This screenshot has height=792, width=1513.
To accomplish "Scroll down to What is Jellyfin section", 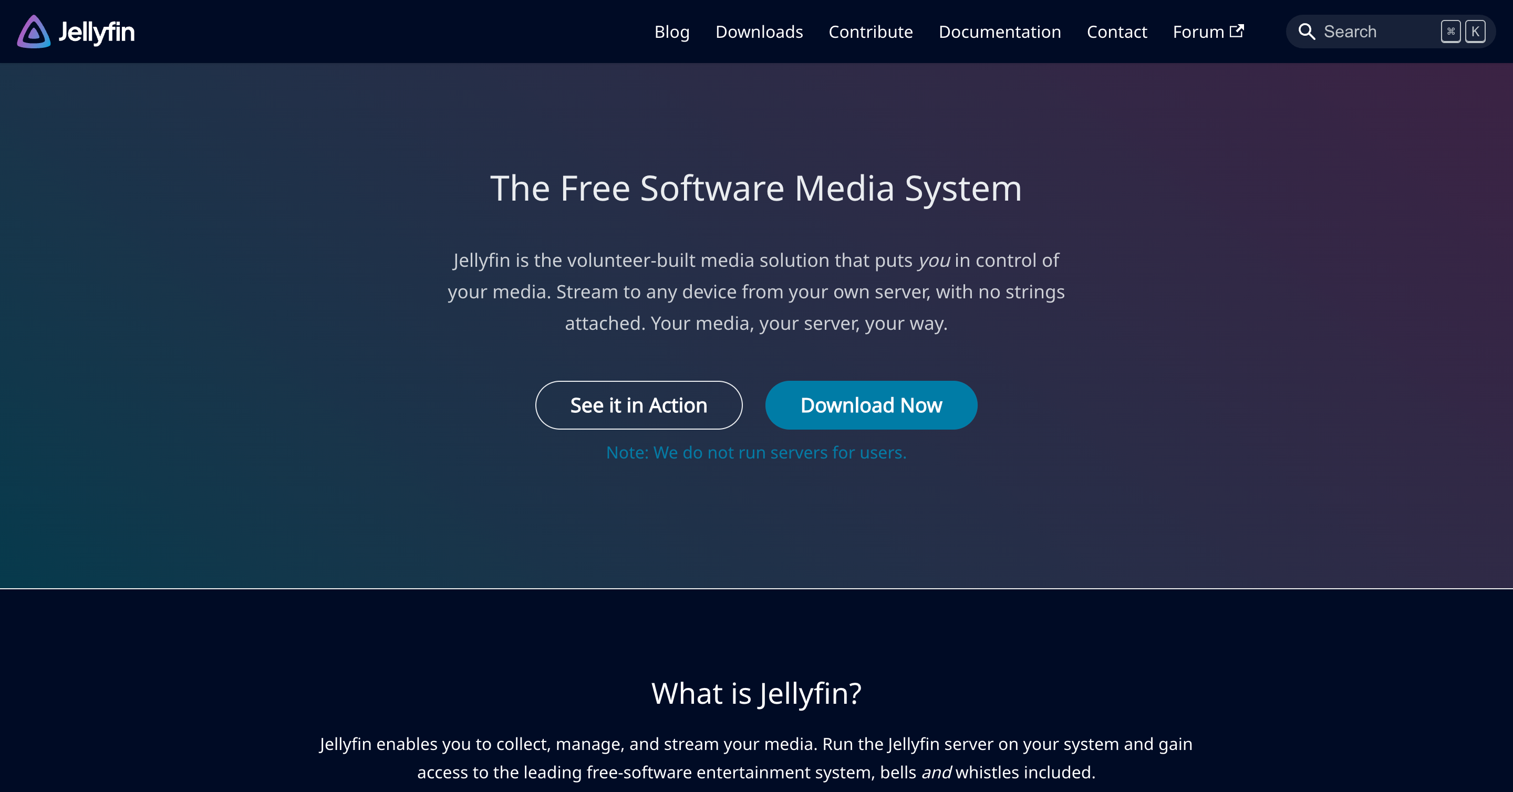I will tap(756, 692).
